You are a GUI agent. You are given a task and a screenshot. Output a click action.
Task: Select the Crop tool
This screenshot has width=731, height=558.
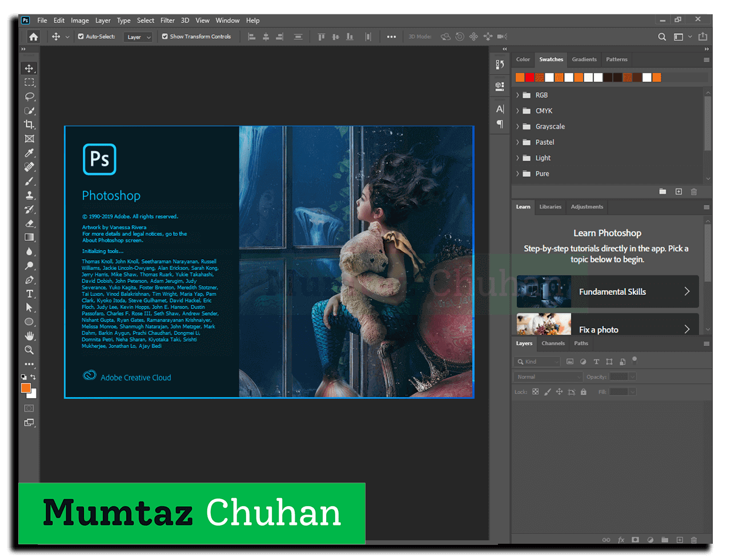click(30, 124)
